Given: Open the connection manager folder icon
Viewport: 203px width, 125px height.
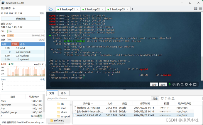Looking at the screenshot, I should coord(51,9).
